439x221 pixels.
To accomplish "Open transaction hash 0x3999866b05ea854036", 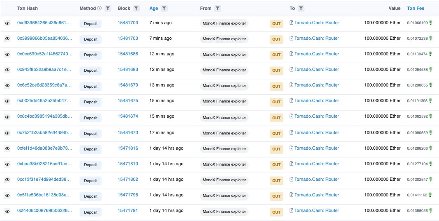I will click(45, 38).
